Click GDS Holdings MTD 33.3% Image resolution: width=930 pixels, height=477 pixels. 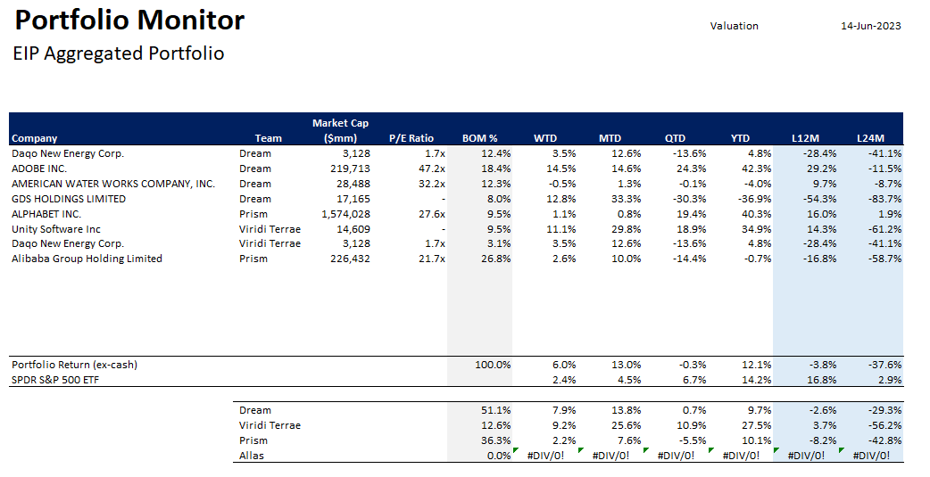(x=627, y=199)
